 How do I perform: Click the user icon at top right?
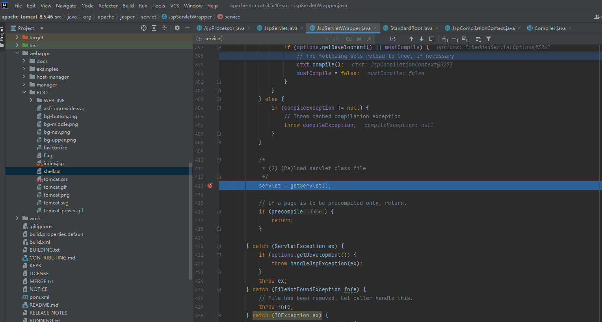(597, 17)
